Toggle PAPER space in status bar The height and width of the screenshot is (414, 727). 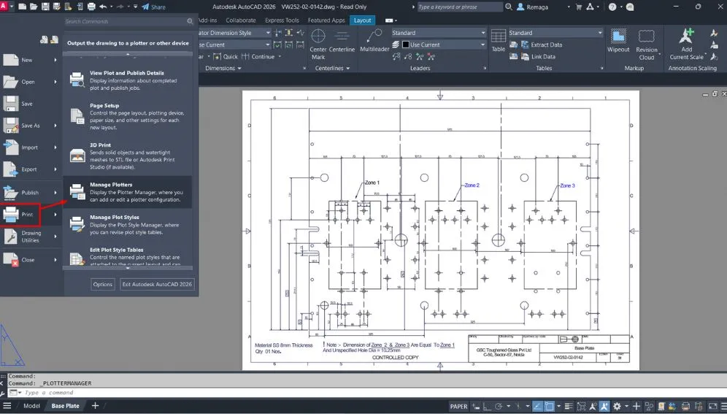458,406
